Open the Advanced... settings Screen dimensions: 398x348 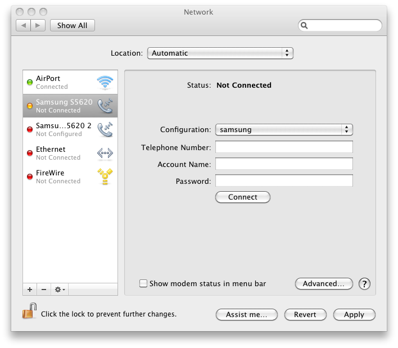pos(324,283)
